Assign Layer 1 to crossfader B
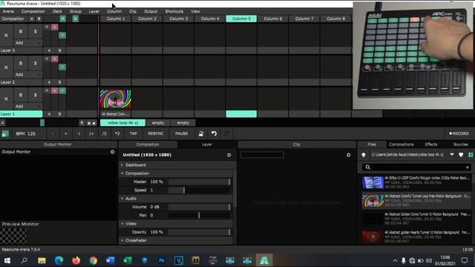475x267 pixels. click(x=59, y=114)
